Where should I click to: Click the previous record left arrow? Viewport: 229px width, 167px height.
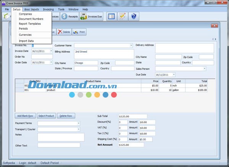click(213, 39)
